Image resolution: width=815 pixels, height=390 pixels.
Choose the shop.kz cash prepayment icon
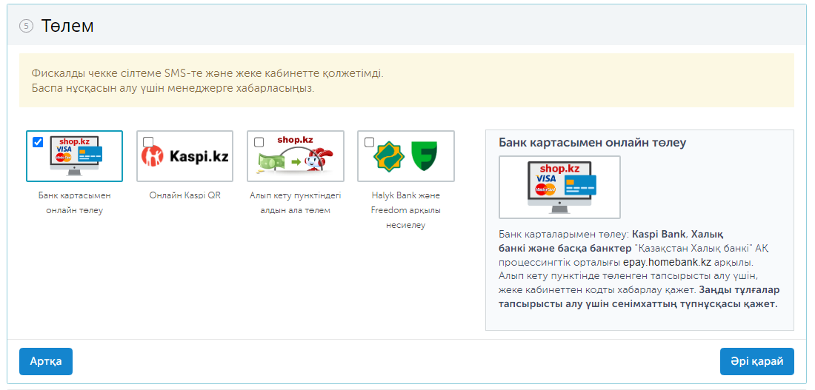coord(296,157)
